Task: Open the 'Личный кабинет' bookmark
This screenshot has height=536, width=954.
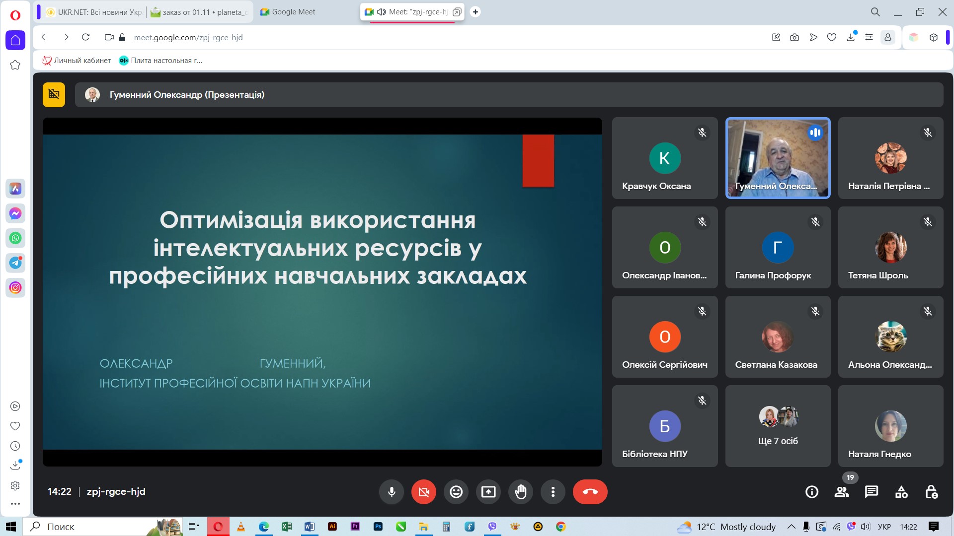Action: (x=77, y=61)
